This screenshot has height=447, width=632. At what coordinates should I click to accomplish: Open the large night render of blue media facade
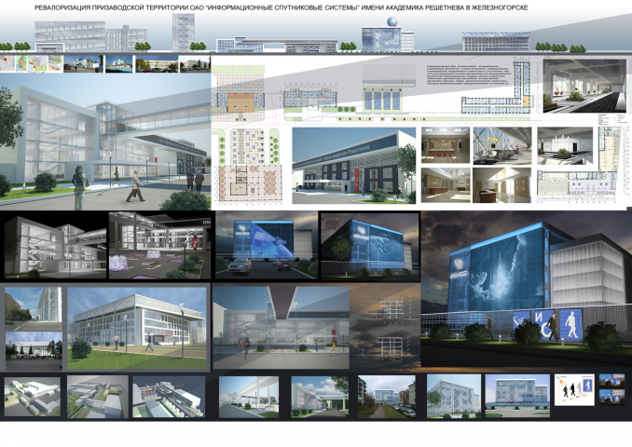pyautogui.click(x=526, y=289)
